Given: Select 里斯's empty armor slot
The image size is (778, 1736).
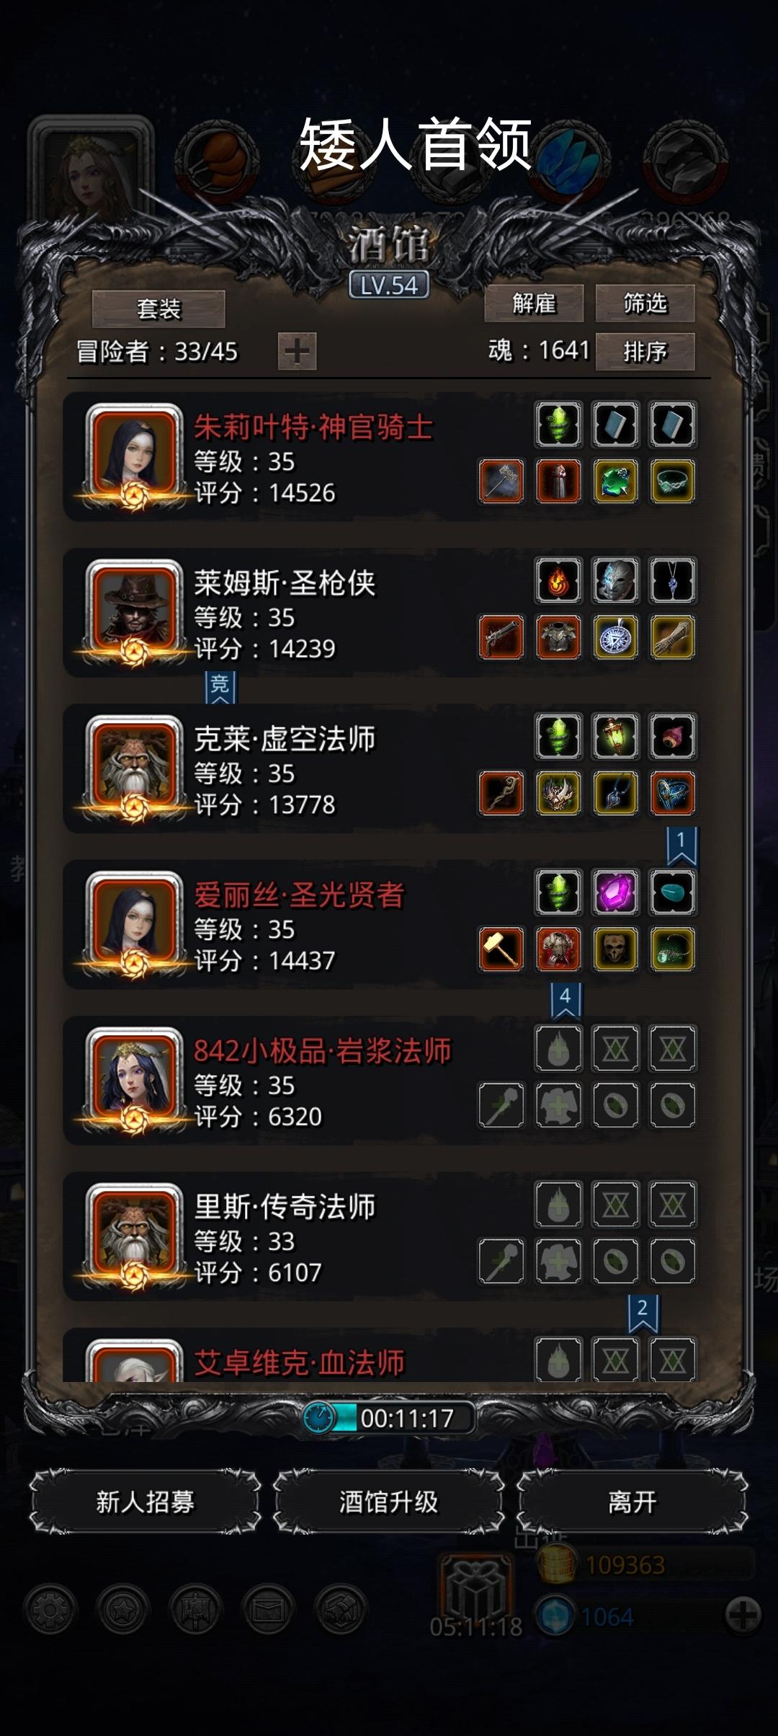Looking at the screenshot, I should pyautogui.click(x=558, y=1261).
